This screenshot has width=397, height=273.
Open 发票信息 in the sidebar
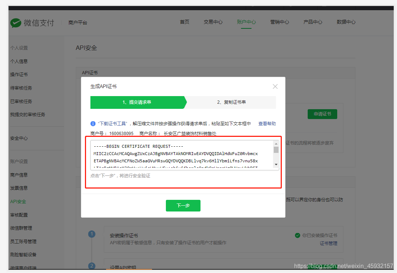19,188
